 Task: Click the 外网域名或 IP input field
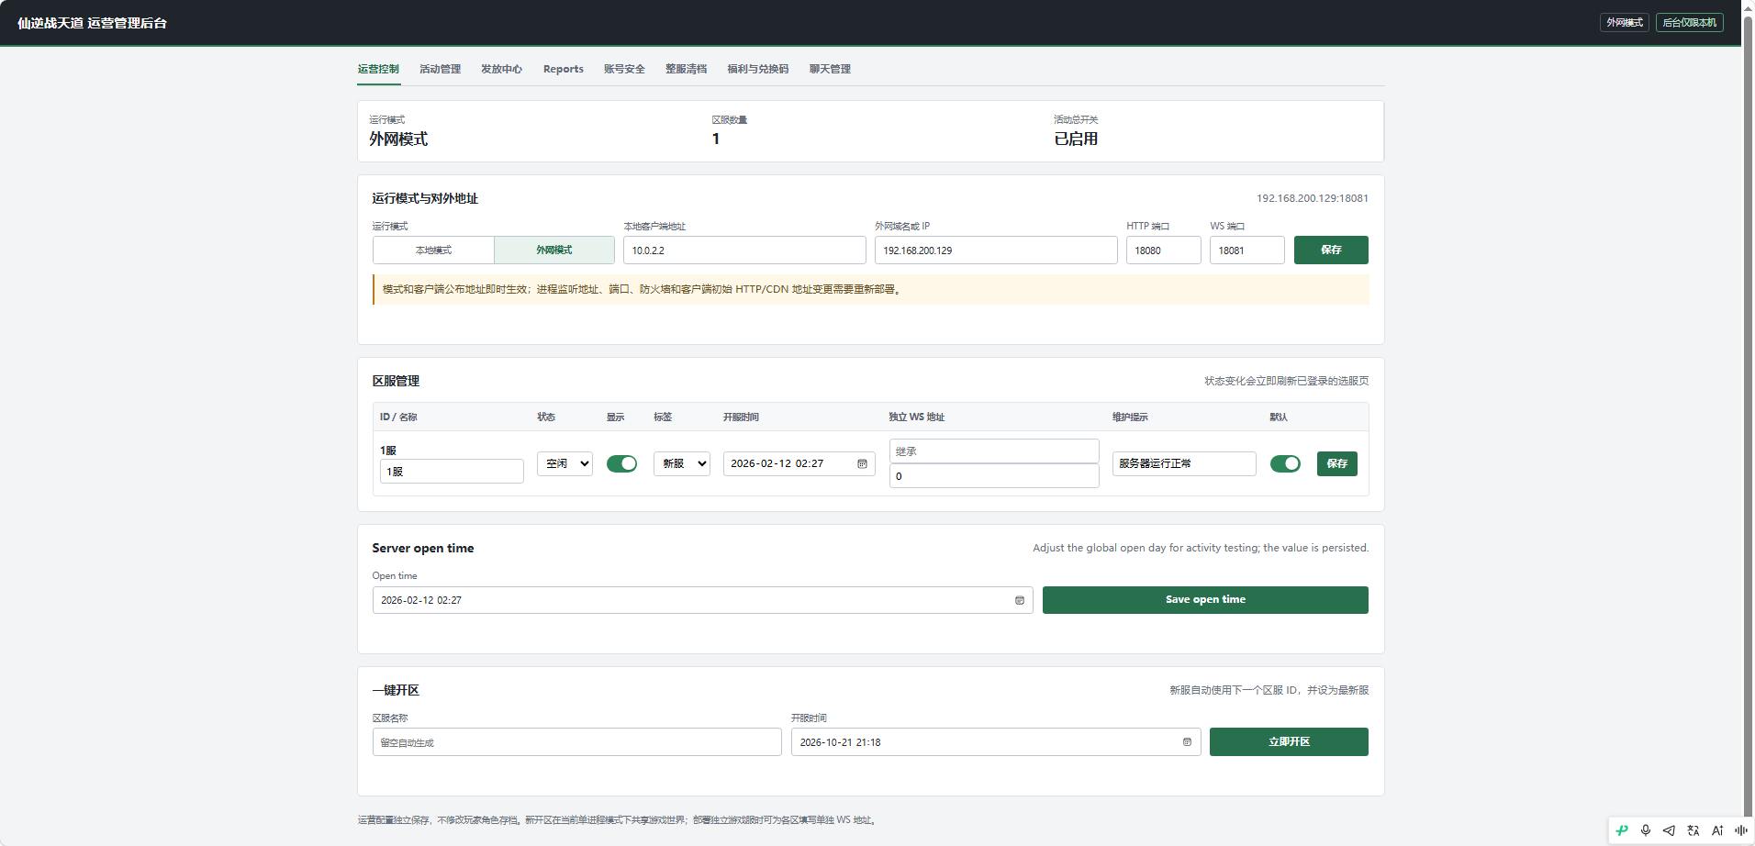pyautogui.click(x=996, y=250)
